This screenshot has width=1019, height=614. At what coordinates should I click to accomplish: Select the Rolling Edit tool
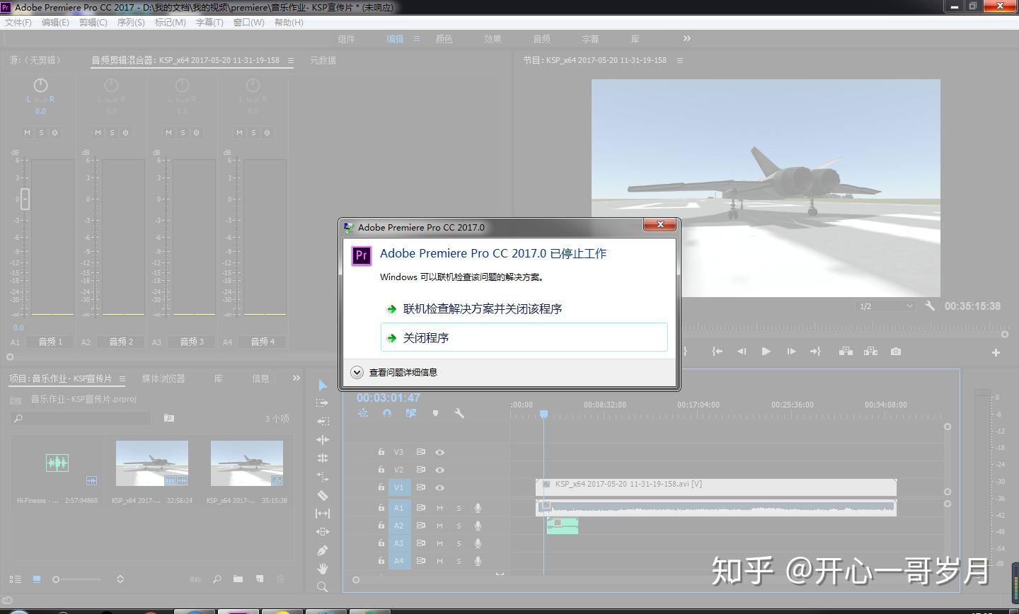coord(323,439)
